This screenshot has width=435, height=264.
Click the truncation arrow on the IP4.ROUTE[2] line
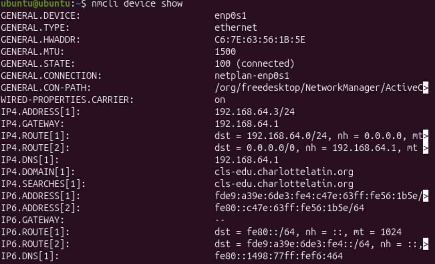coord(425,148)
